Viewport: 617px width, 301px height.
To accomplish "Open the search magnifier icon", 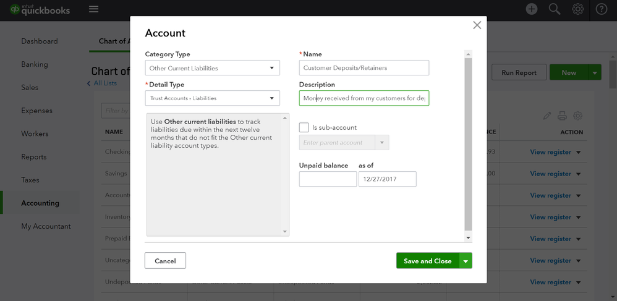I will pos(555,9).
